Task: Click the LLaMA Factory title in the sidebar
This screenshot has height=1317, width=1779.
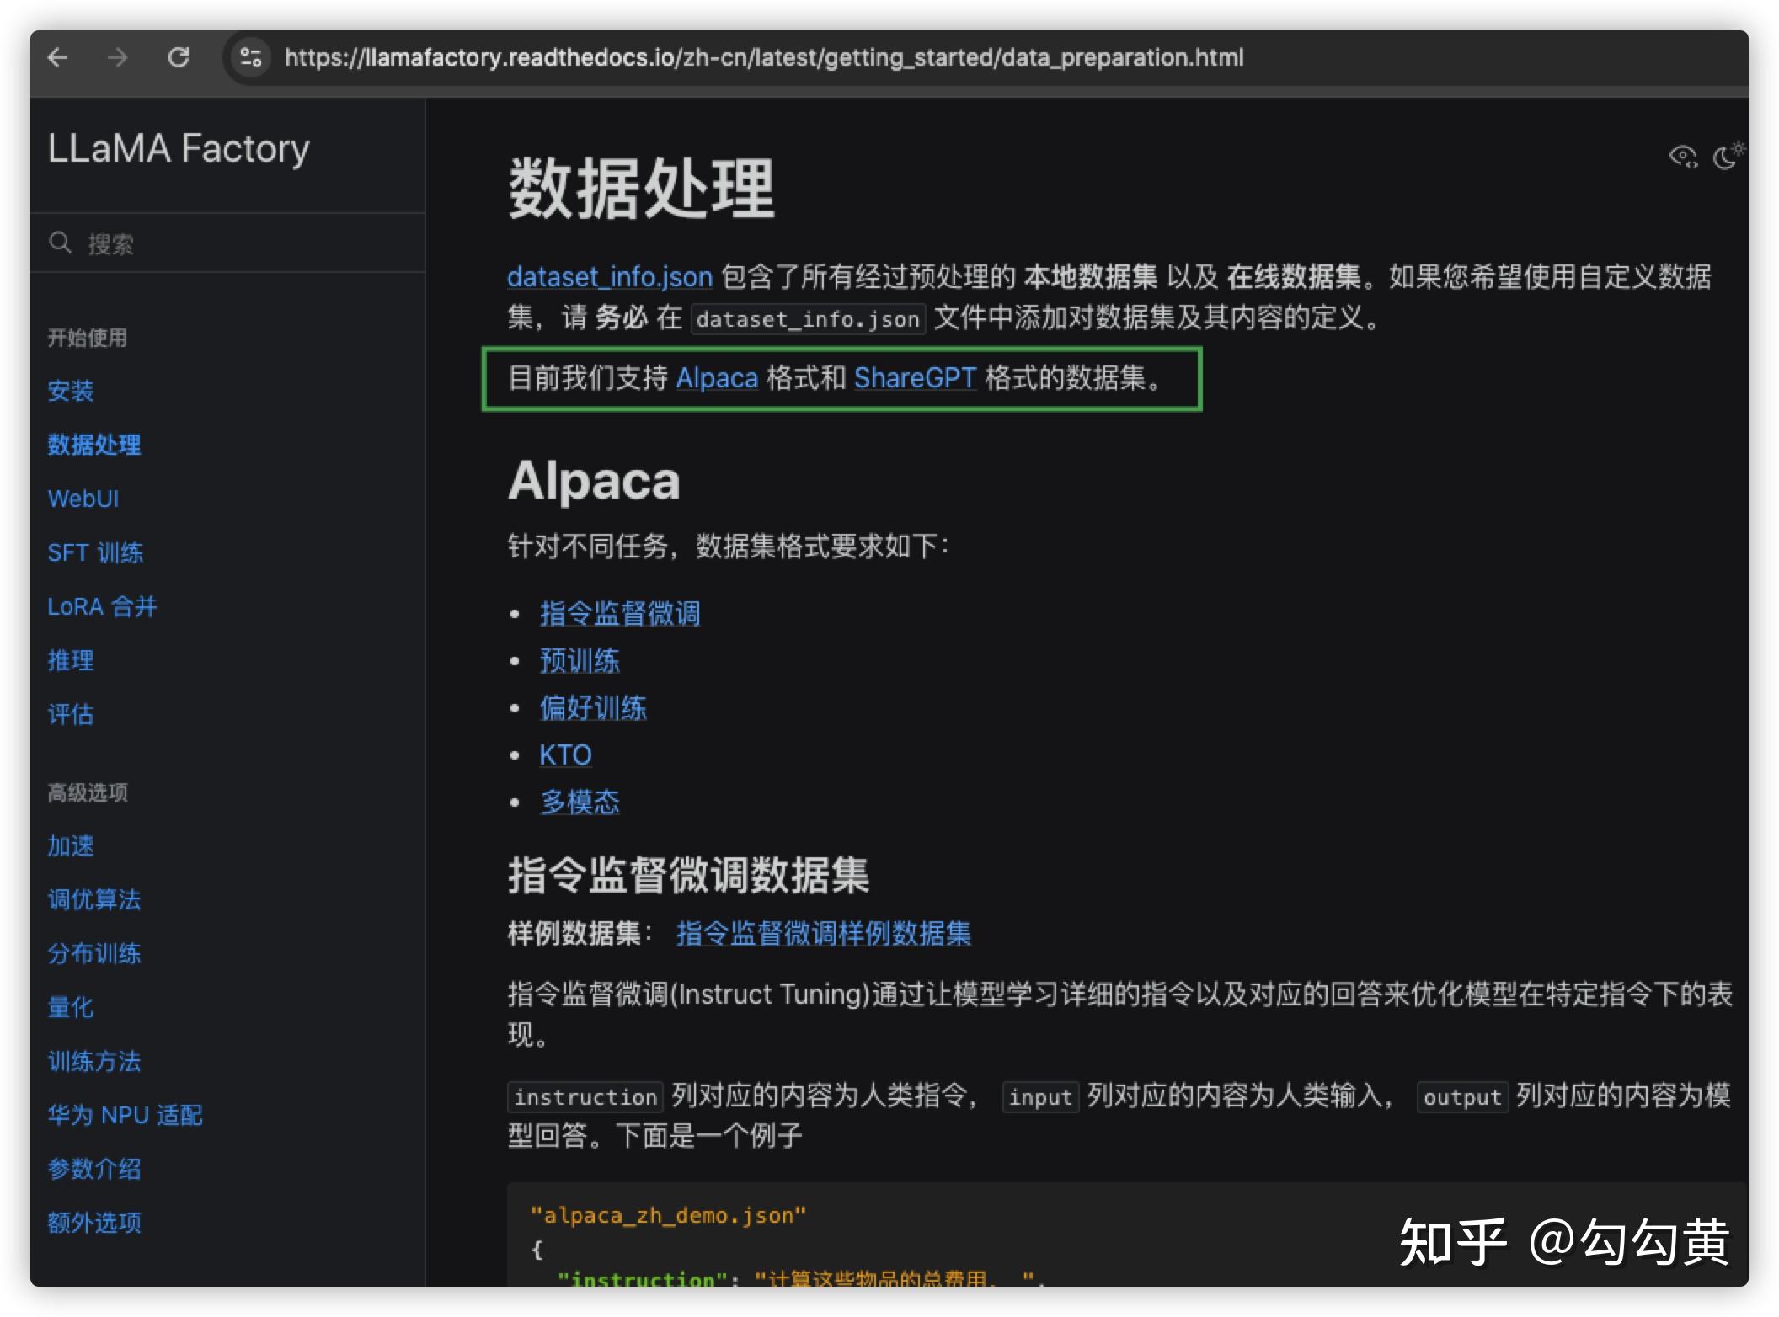Action: point(179,147)
